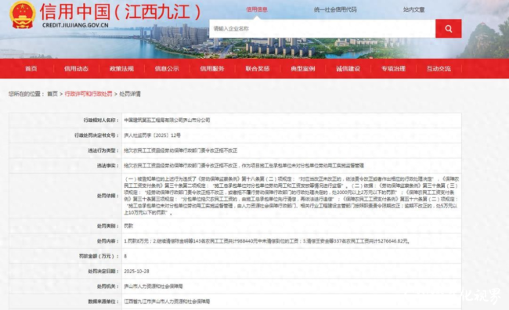The width and height of the screenshot is (509, 310).
Task: Click the 违法行为类型 row label
Action: pyautogui.click(x=103, y=150)
